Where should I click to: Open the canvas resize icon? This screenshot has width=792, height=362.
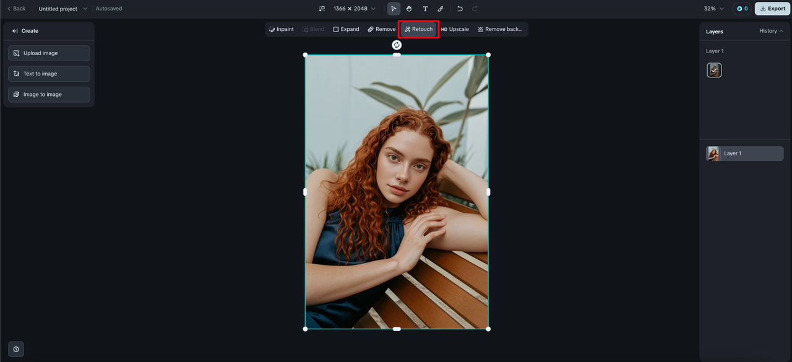(x=322, y=9)
